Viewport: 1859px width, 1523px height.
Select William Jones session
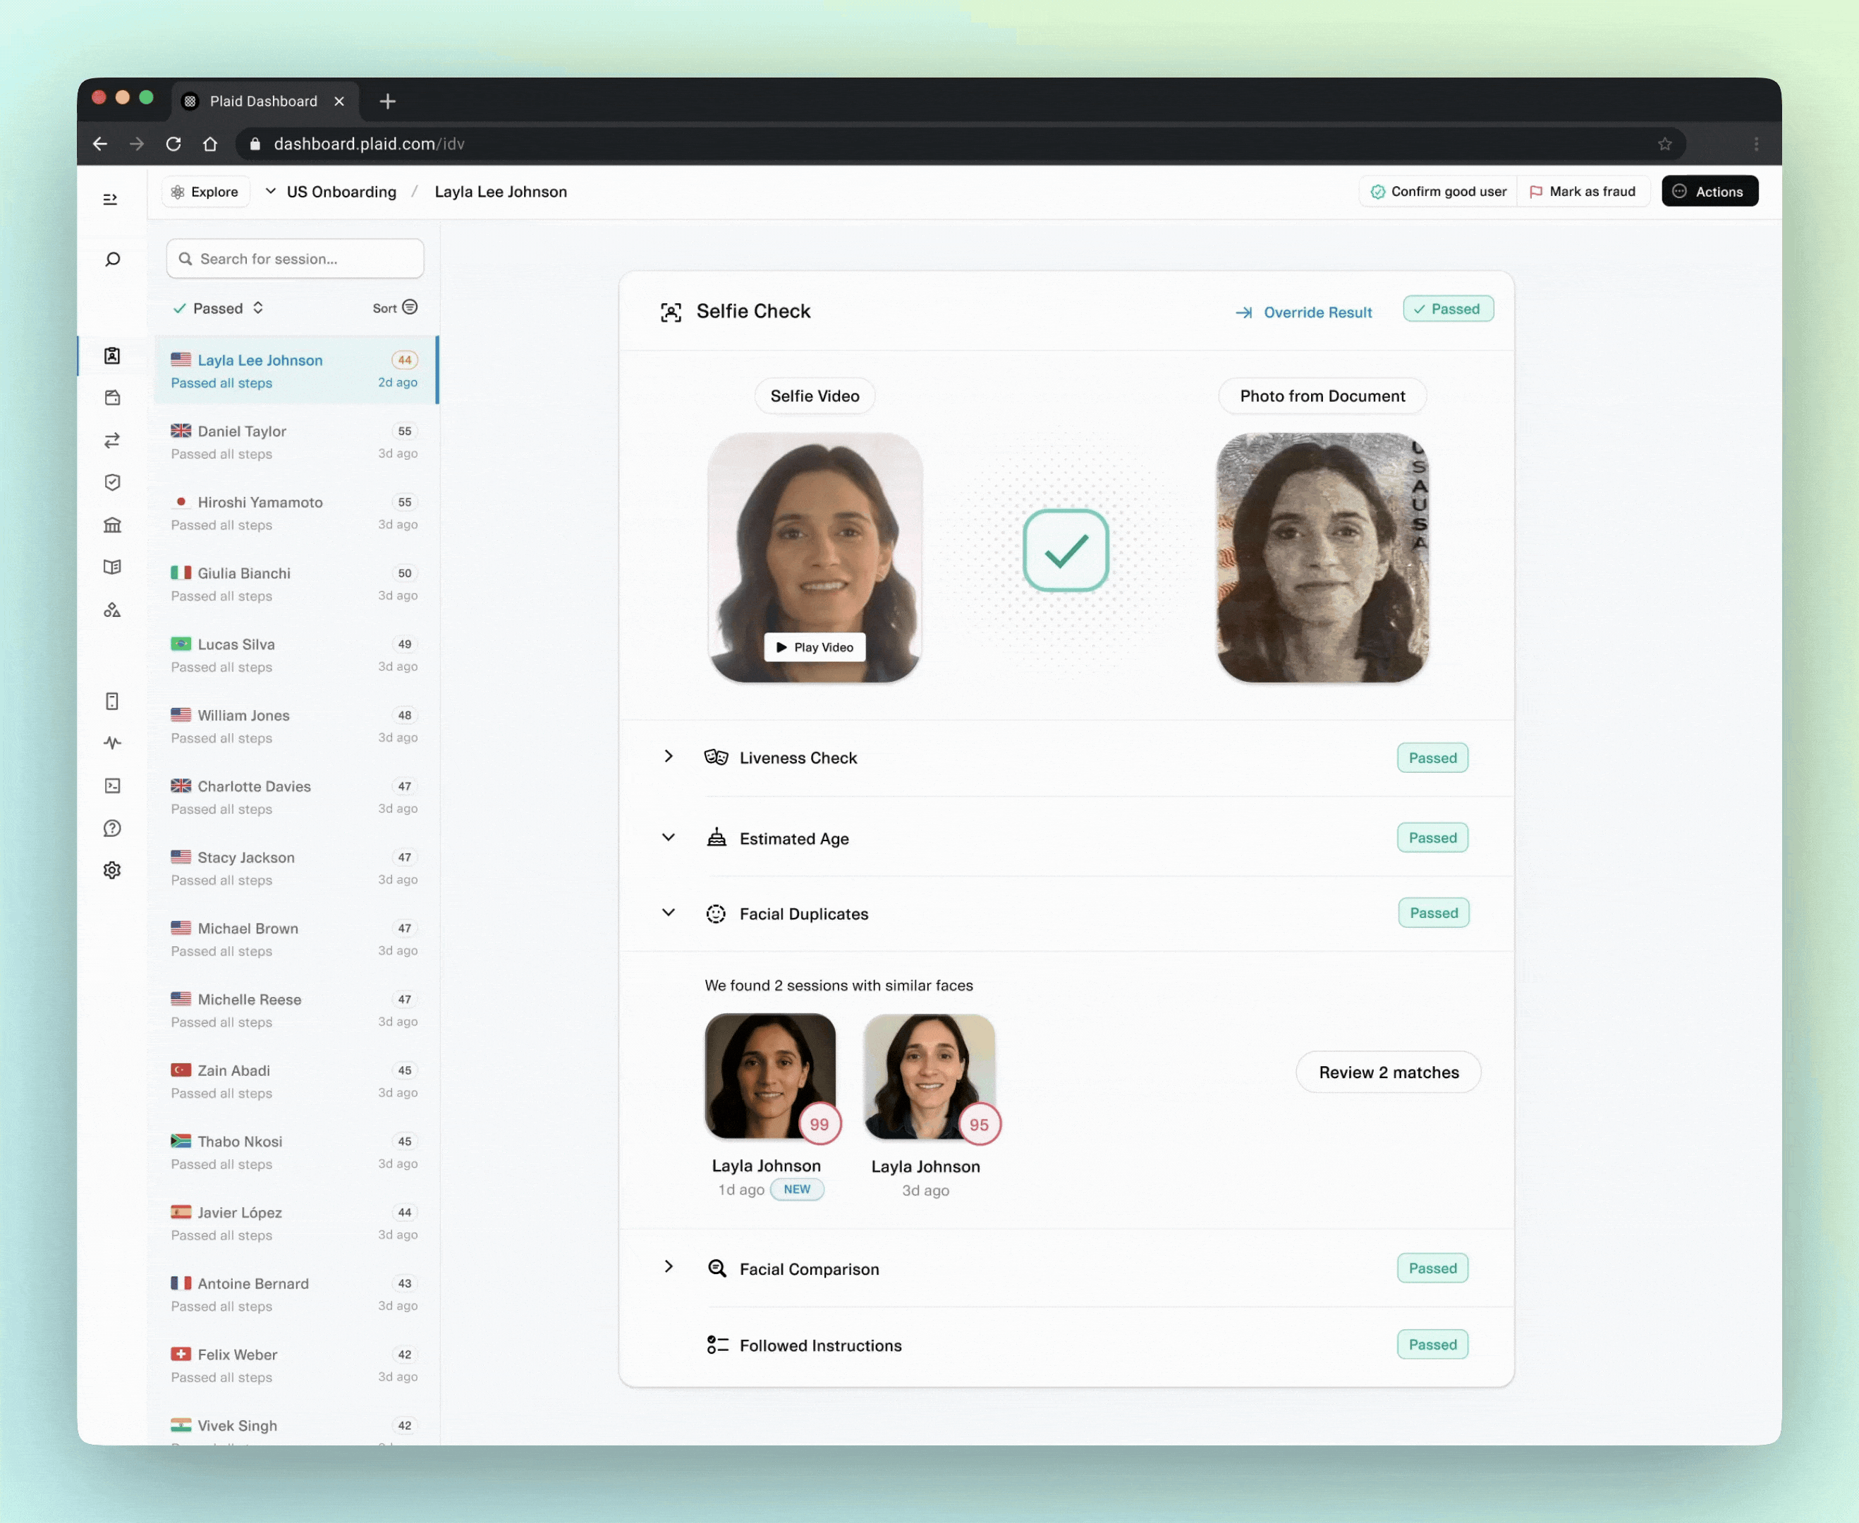[295, 726]
